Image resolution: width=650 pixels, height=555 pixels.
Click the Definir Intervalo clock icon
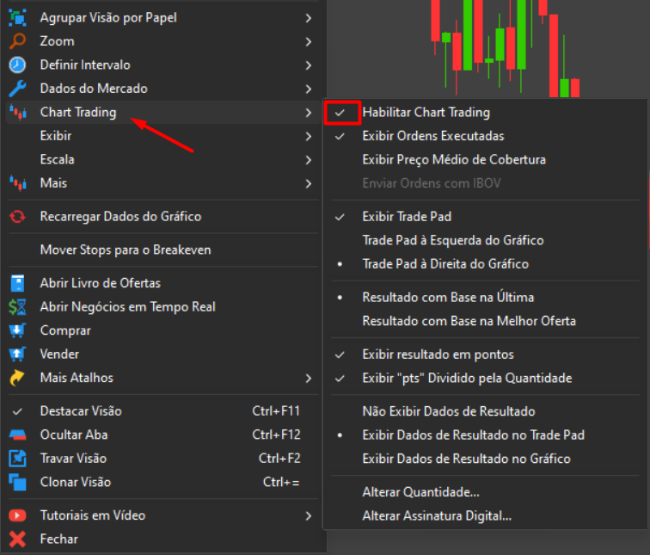pyautogui.click(x=17, y=65)
